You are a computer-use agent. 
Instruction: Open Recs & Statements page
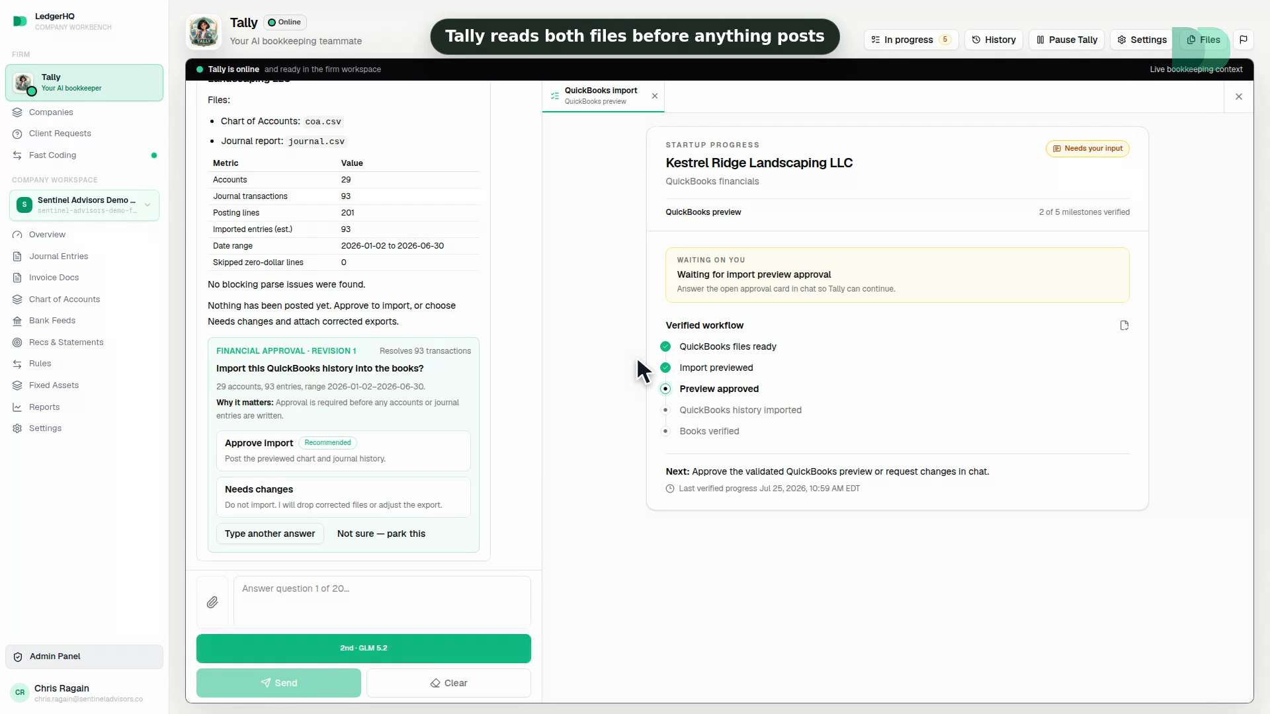click(66, 342)
